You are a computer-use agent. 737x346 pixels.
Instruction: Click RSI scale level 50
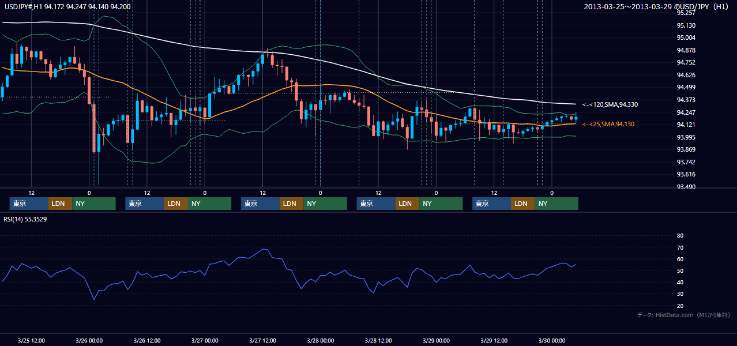coord(680,270)
